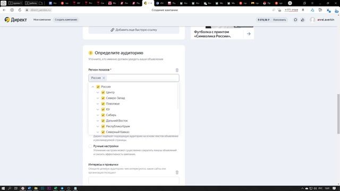340x191 pixels.
Task: Expand the 'Сибирь' region node
Action: click(98, 115)
